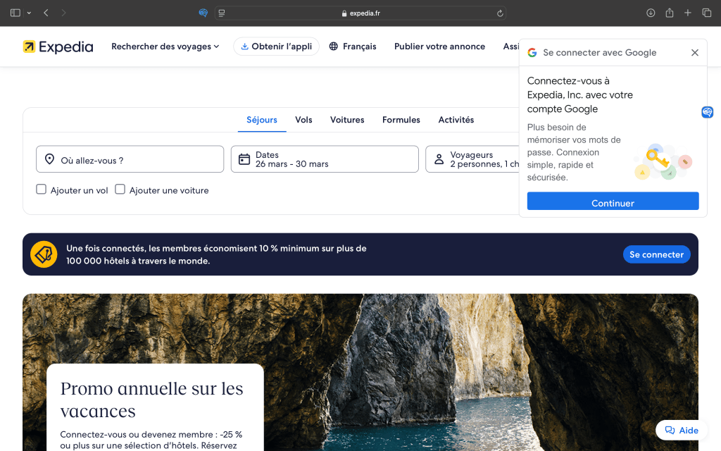
Task: Reload the page with the refresh icon
Action: [x=500, y=13]
